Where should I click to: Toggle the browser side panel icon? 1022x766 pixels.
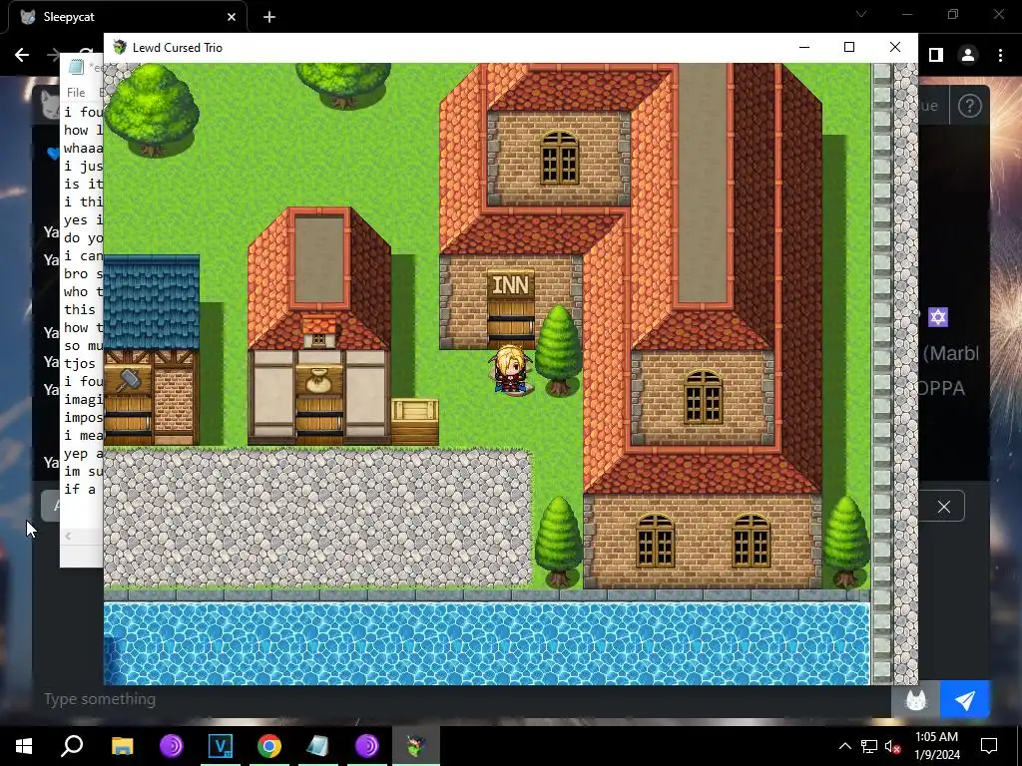tap(935, 56)
